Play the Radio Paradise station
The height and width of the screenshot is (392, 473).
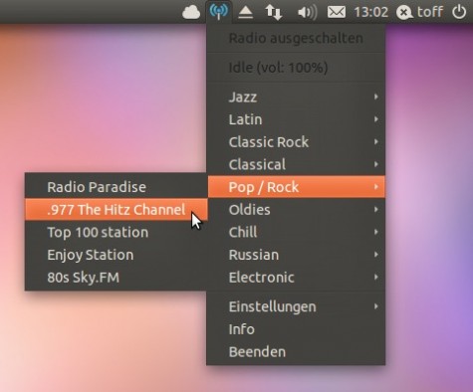tap(117, 187)
